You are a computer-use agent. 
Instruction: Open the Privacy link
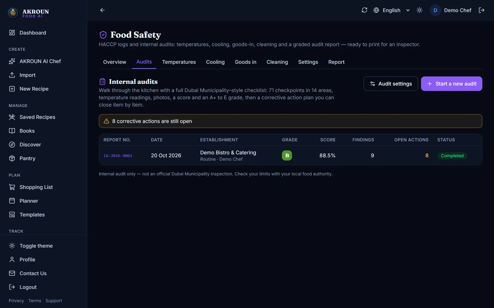coord(16,301)
